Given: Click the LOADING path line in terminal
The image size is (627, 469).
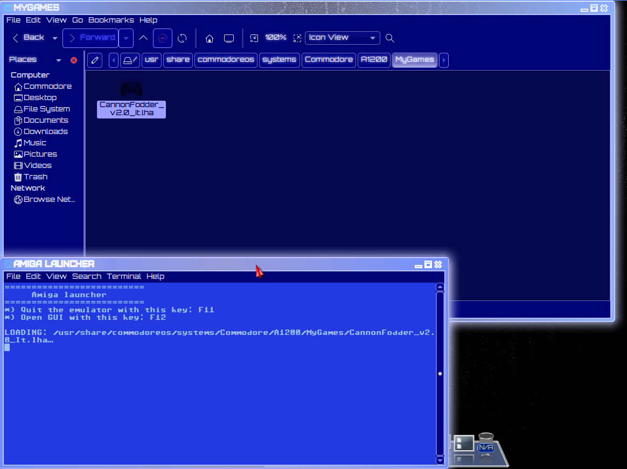Looking at the screenshot, I should click(x=219, y=336).
